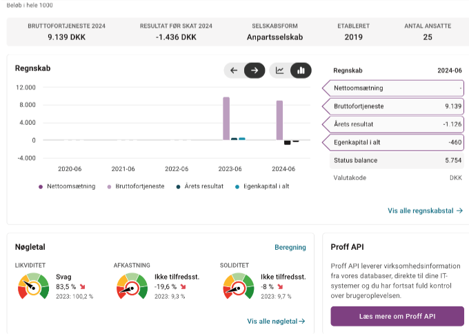Click the next period right arrow button
The height and width of the screenshot is (334, 469).
(x=255, y=70)
